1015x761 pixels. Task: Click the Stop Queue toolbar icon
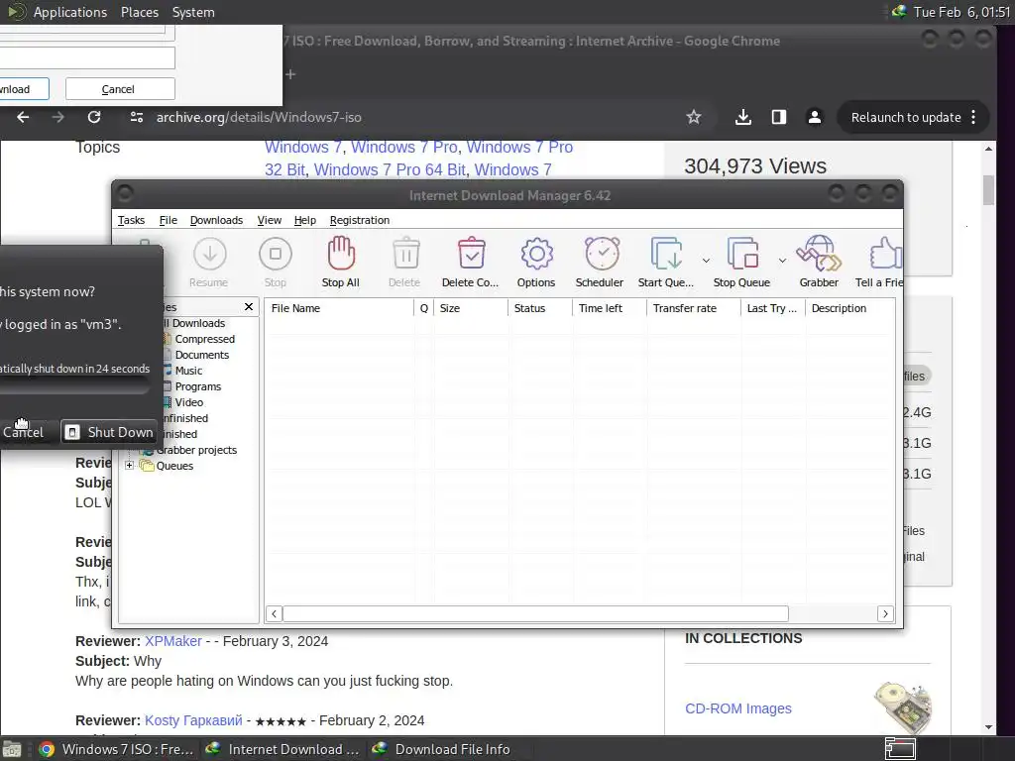pyautogui.click(x=742, y=253)
